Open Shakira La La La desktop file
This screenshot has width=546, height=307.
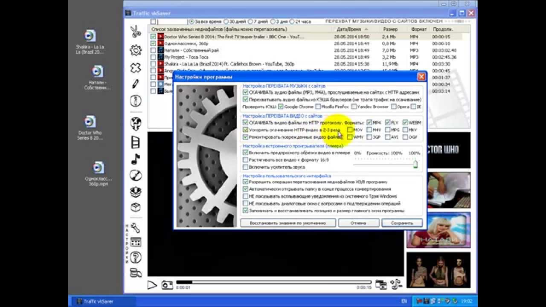click(90, 42)
